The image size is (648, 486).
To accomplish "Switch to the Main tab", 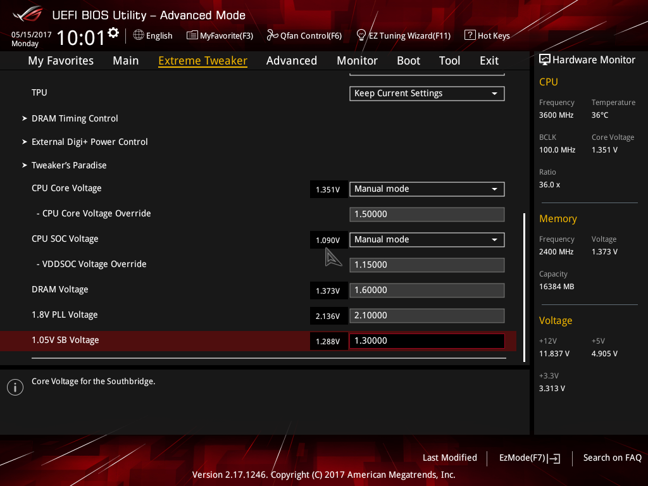I will tap(126, 61).
